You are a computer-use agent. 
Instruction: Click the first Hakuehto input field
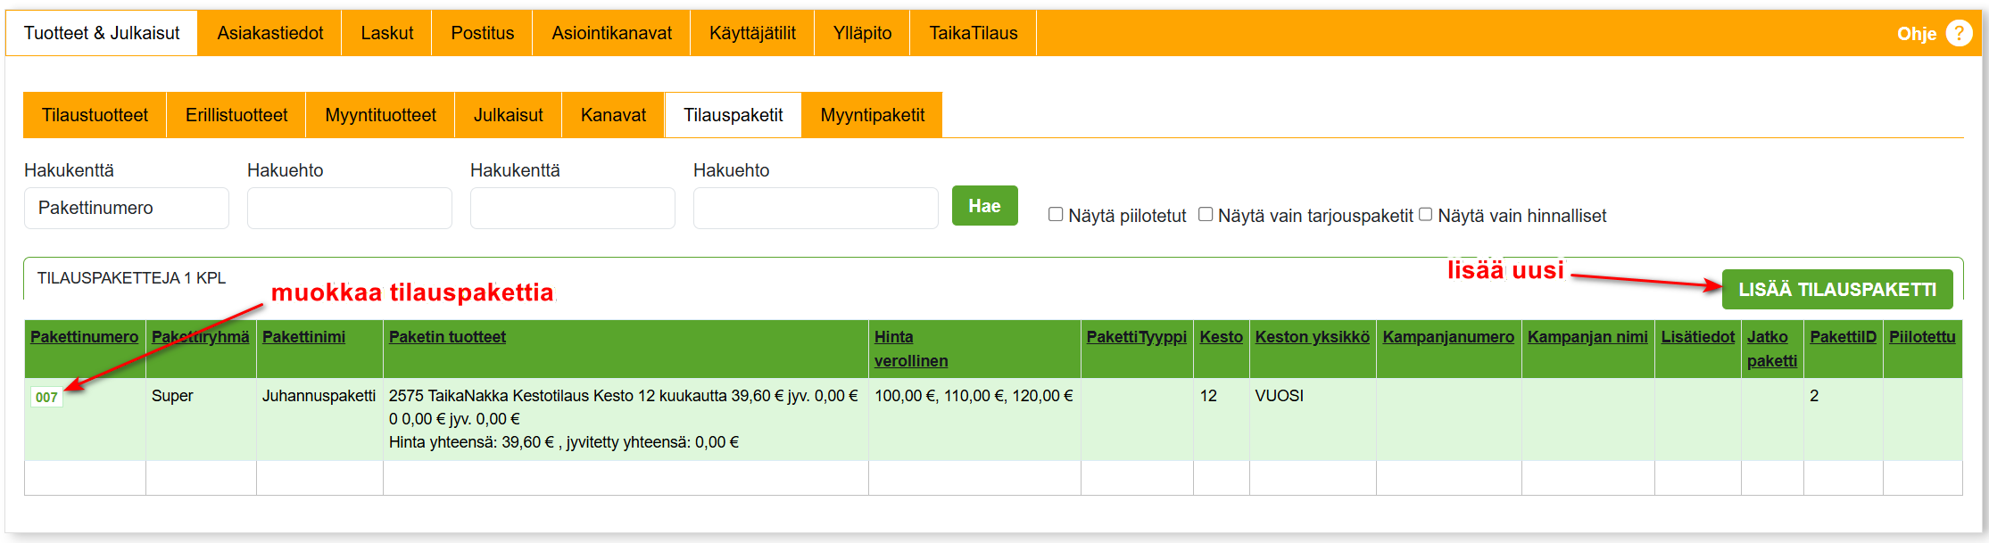pyautogui.click(x=349, y=209)
